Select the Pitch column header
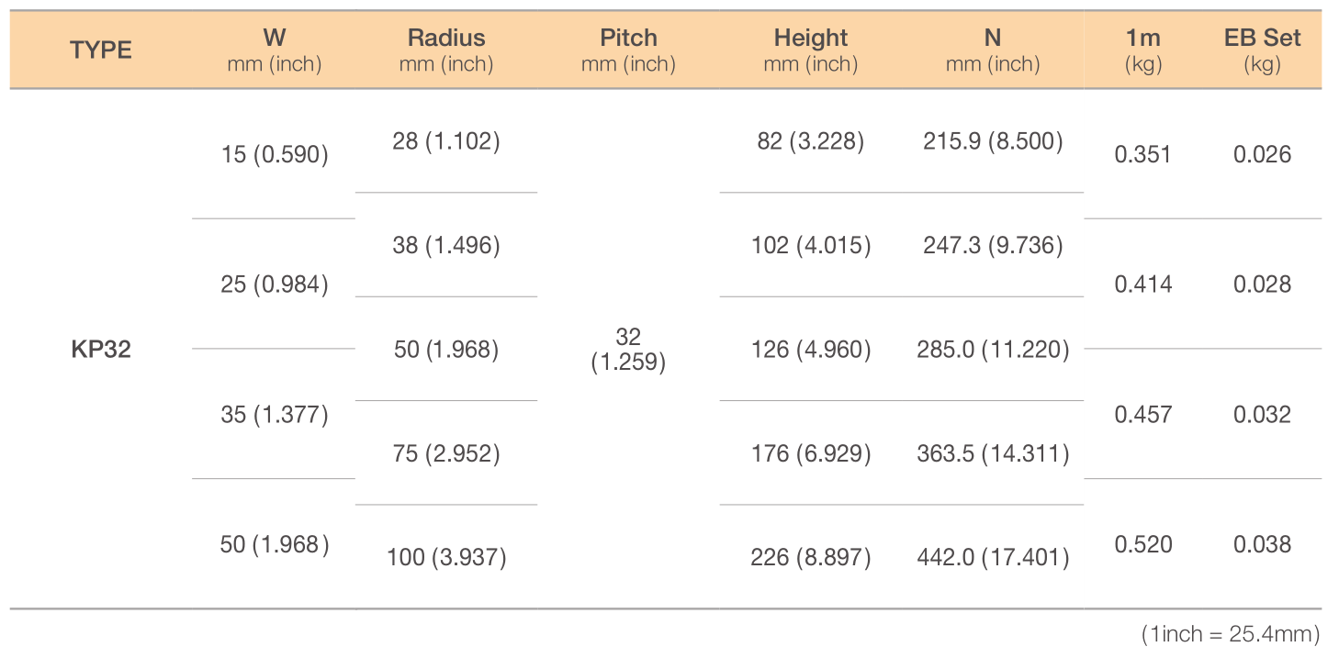The width and height of the screenshot is (1339, 658). 628,50
